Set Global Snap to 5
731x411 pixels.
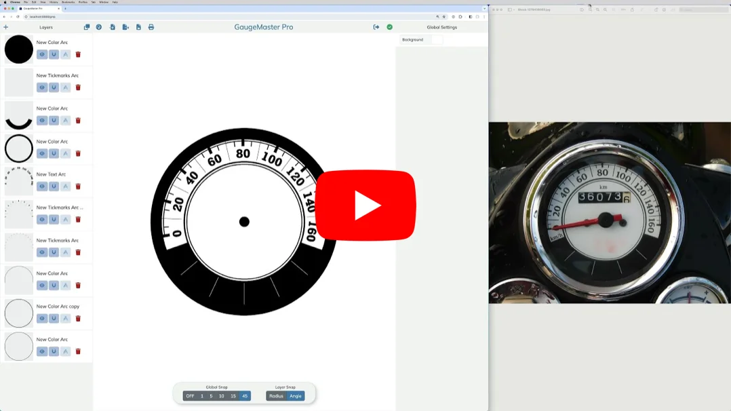[211, 396]
